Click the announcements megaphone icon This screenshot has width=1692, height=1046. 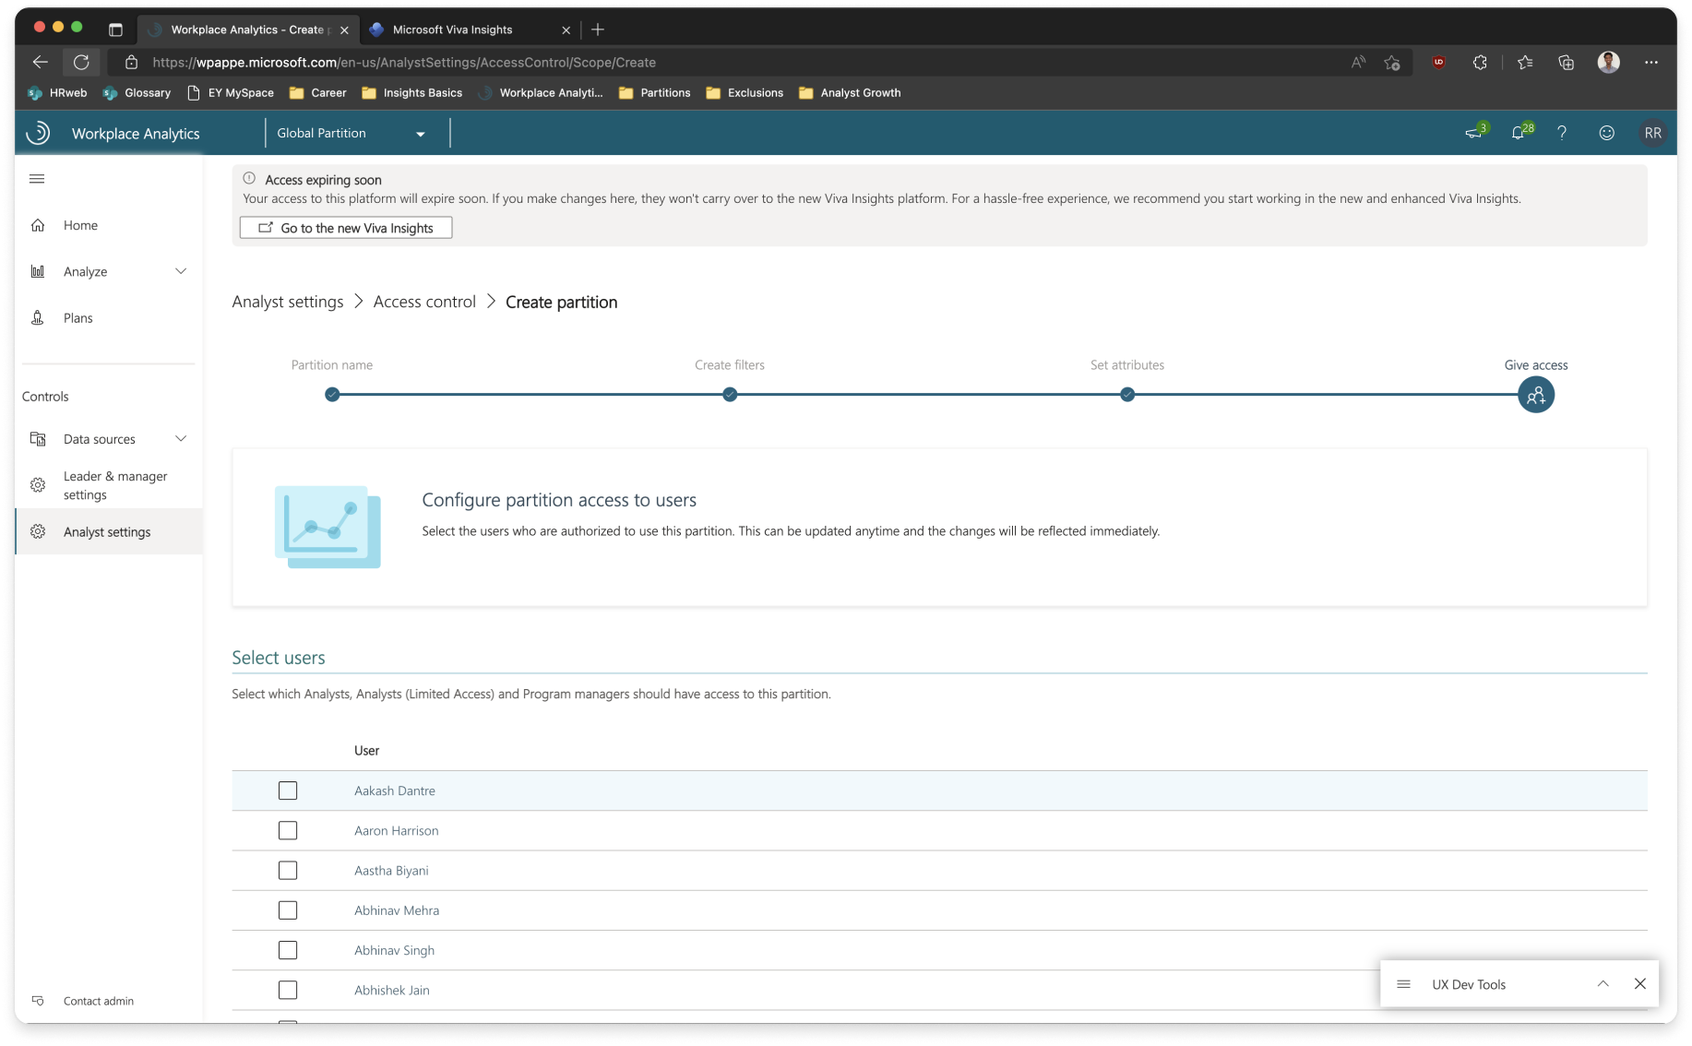click(1474, 133)
